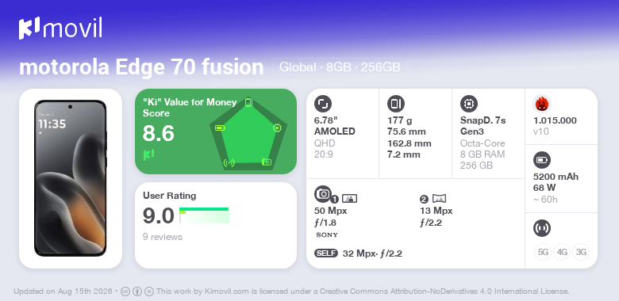Select the display screen size icon
This screenshot has width=619, height=301.
point(322,104)
